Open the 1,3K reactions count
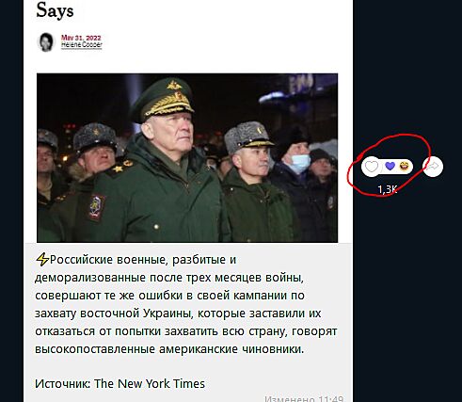The image size is (462, 402). coord(388,189)
